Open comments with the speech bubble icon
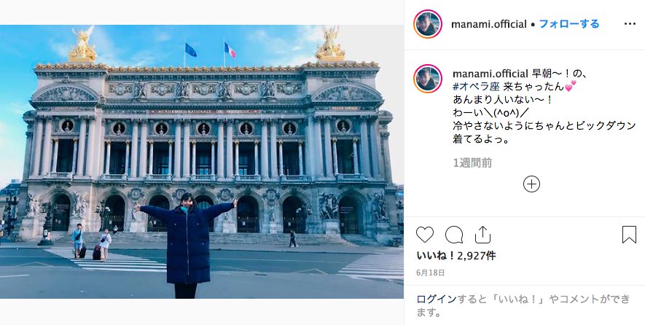645x325 pixels. click(x=454, y=235)
